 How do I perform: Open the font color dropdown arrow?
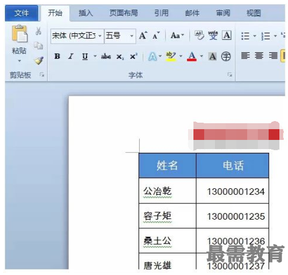tap(201, 56)
